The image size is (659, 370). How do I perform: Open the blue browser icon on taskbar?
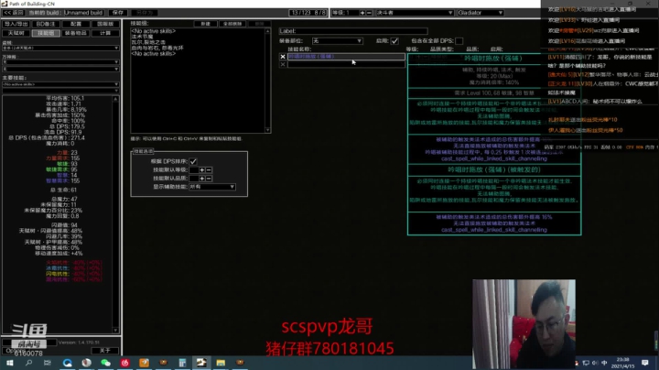tap(67, 363)
